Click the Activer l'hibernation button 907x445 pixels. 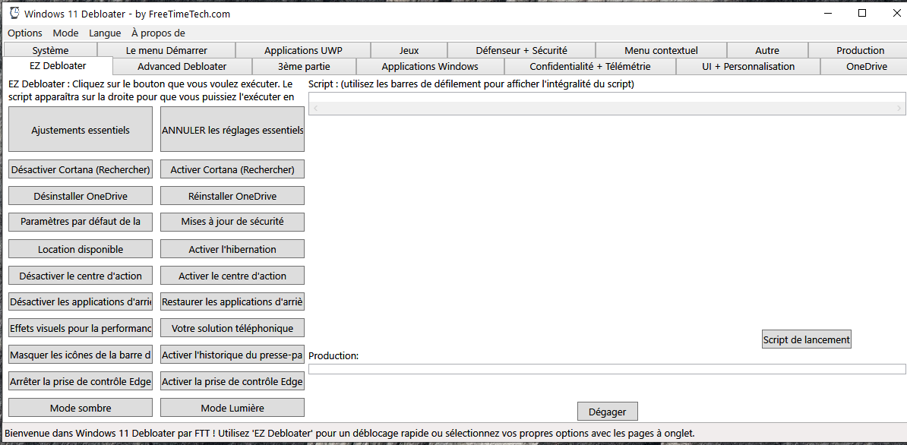tap(232, 249)
